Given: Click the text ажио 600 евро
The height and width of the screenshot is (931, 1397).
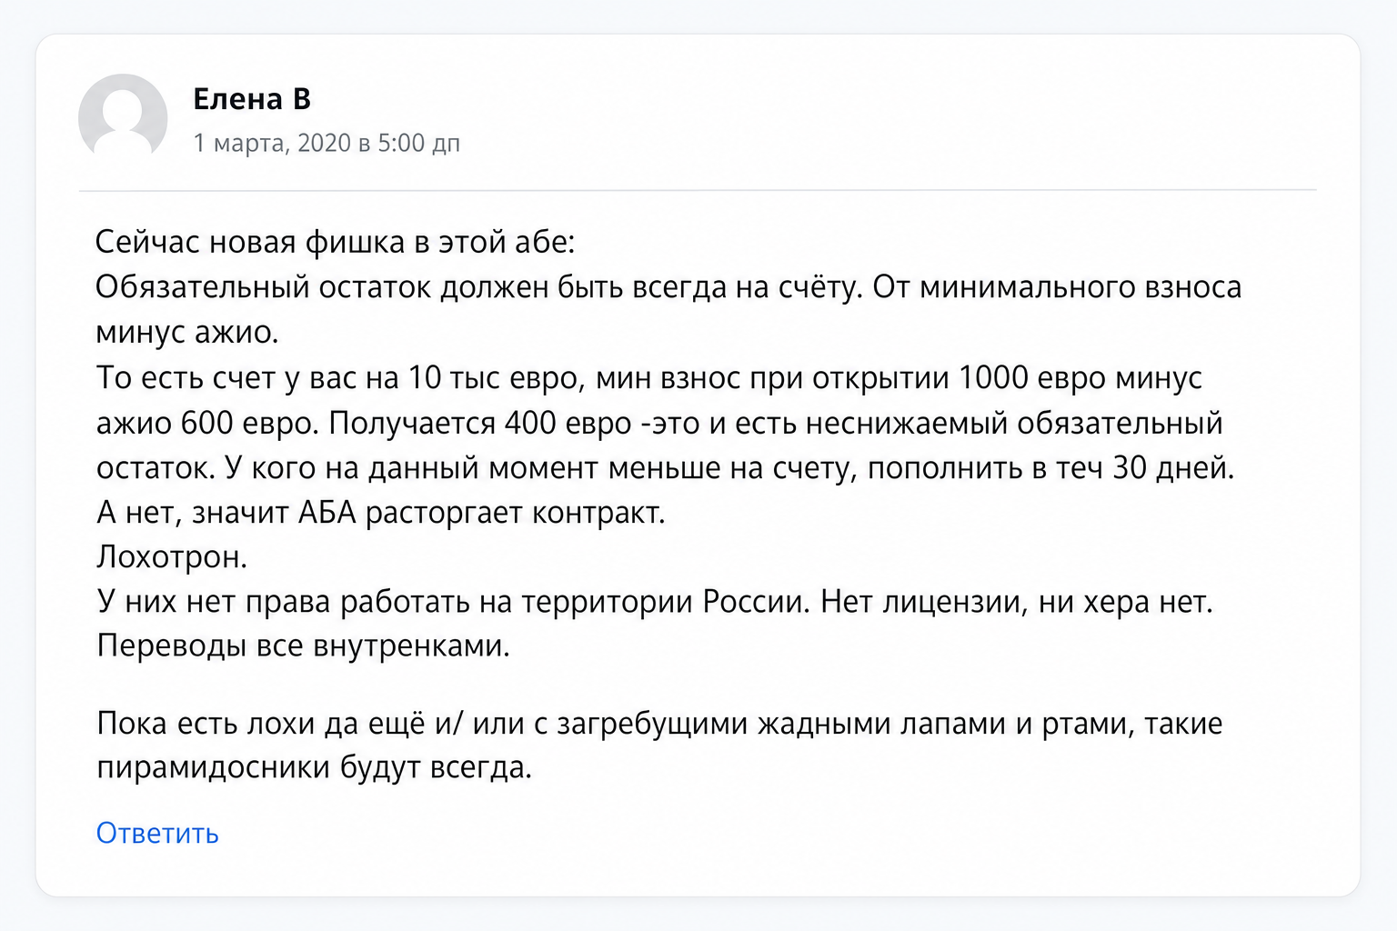Looking at the screenshot, I should 207,424.
